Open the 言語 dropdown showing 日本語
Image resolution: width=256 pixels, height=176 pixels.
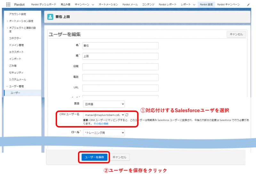pos(104,104)
